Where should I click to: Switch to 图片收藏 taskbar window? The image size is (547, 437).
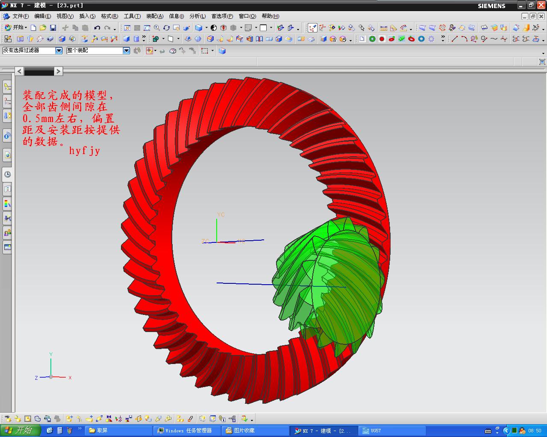pyautogui.click(x=256, y=431)
